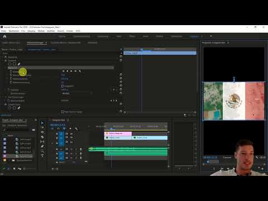The width and height of the screenshot is (268, 201).
Task: Reset the Bewegung effect parameters
Action: [x=121, y=56]
